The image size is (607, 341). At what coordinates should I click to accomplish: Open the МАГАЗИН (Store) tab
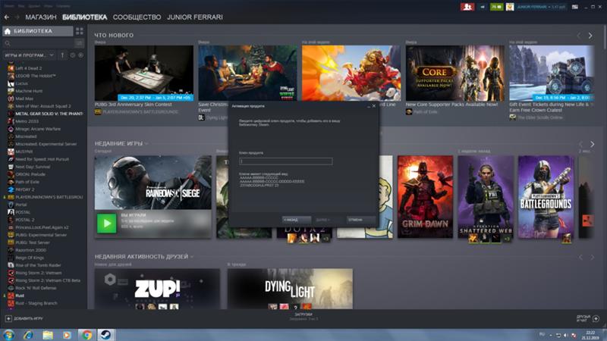pos(41,17)
